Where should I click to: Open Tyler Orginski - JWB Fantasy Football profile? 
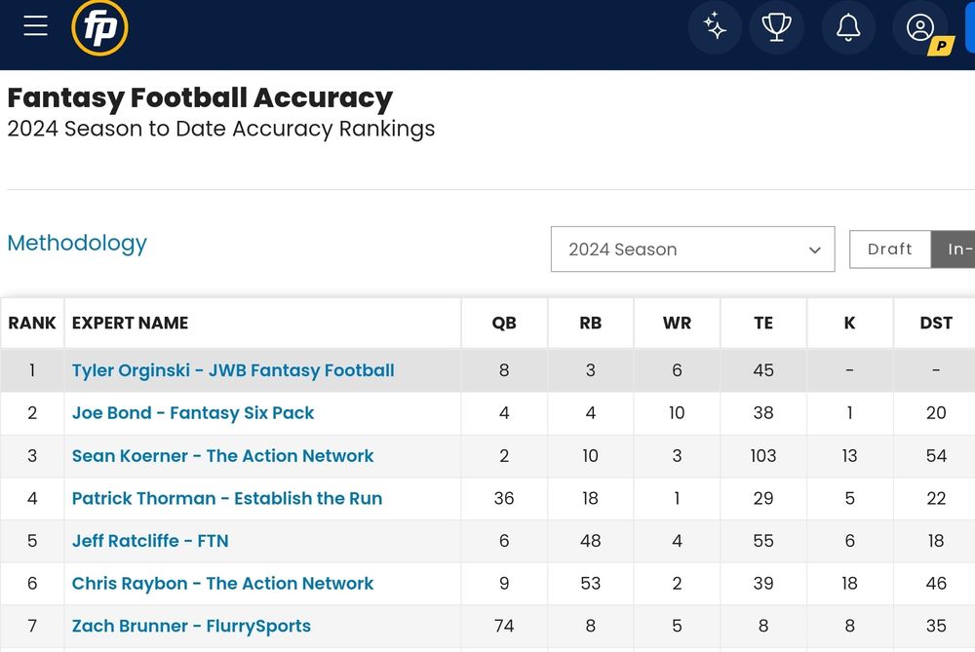tap(233, 370)
